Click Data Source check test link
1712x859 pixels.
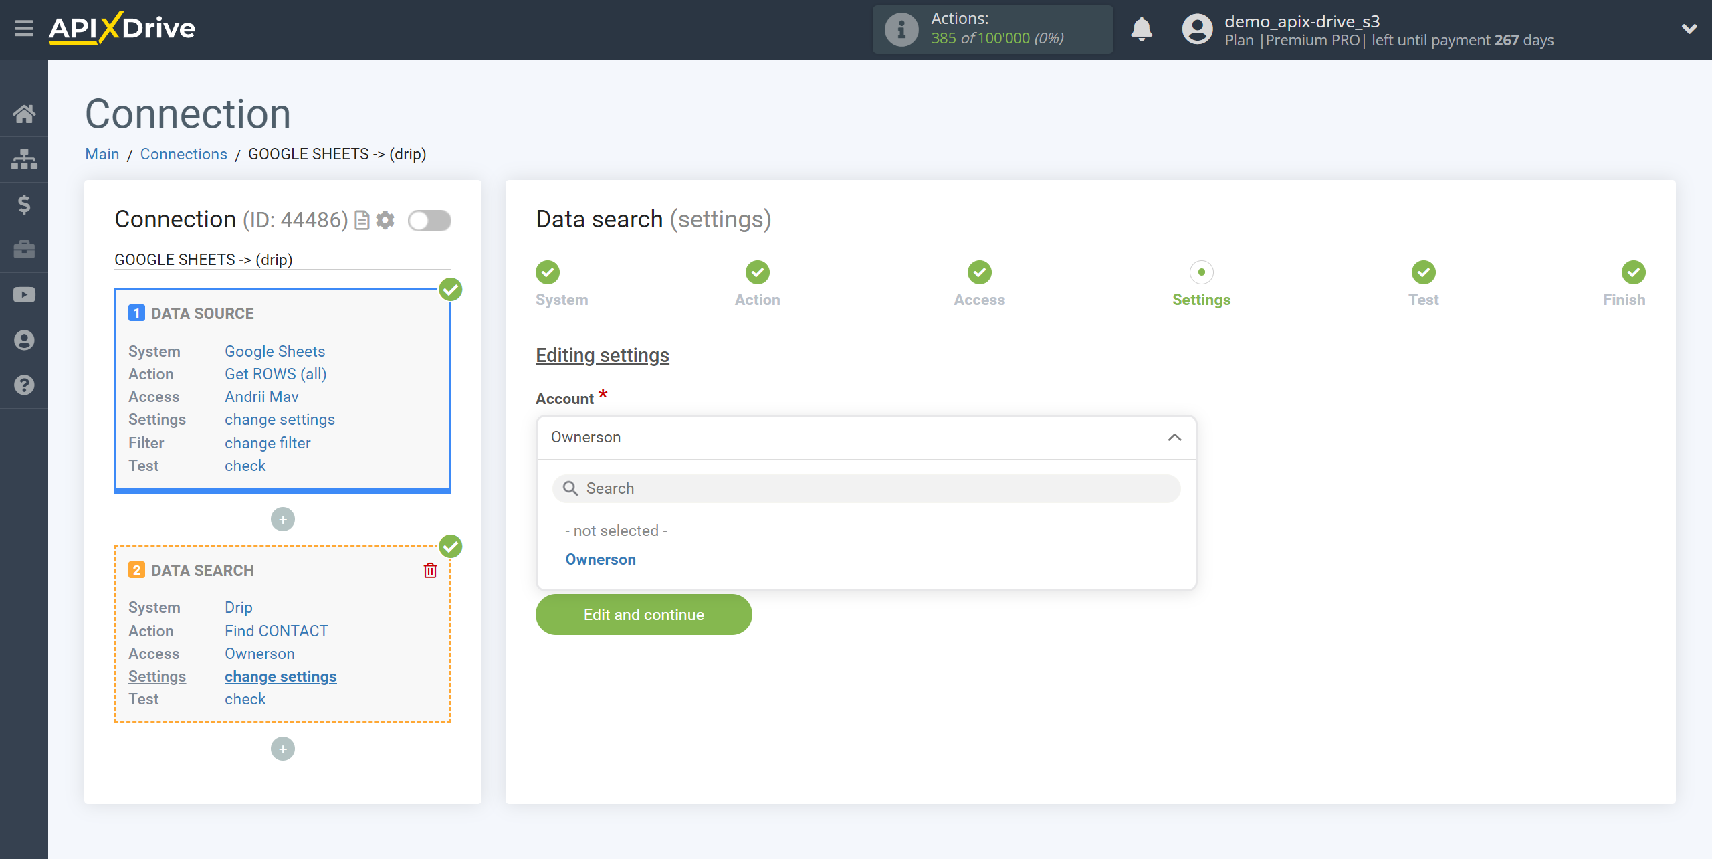coord(245,466)
